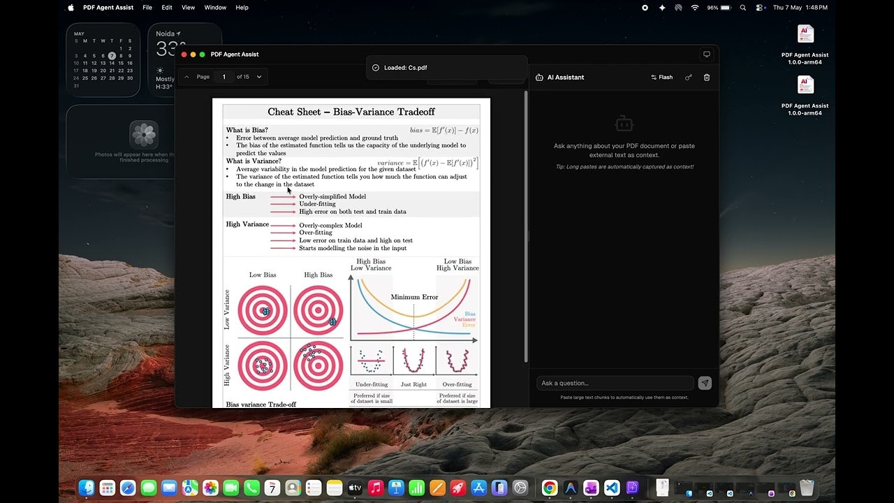Open Visual Studio Code from the dock
This screenshot has width=894, height=503.
(x=612, y=488)
